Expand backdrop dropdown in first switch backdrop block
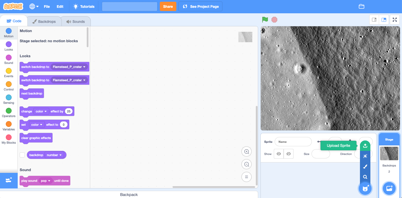Screen dimensions: 402x198 click(70, 67)
